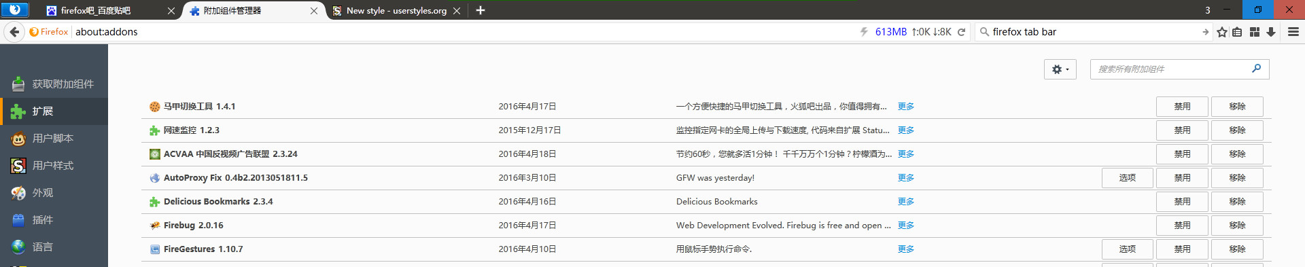Click the Delicious Bookmarks puzzle icon
Image resolution: width=1305 pixels, height=267 pixels.
155,202
